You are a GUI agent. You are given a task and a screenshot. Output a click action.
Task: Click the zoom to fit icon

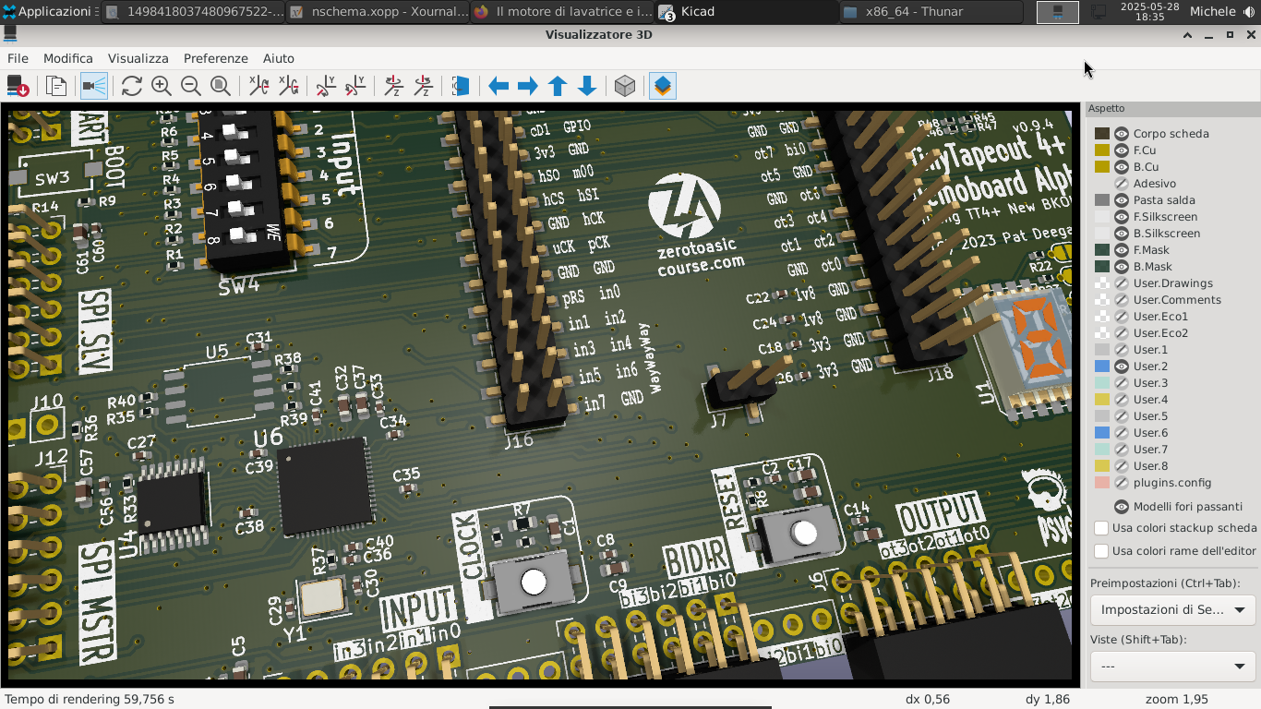[x=221, y=86]
